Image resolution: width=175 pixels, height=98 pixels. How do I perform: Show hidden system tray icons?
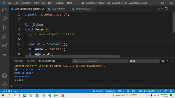click(148, 96)
